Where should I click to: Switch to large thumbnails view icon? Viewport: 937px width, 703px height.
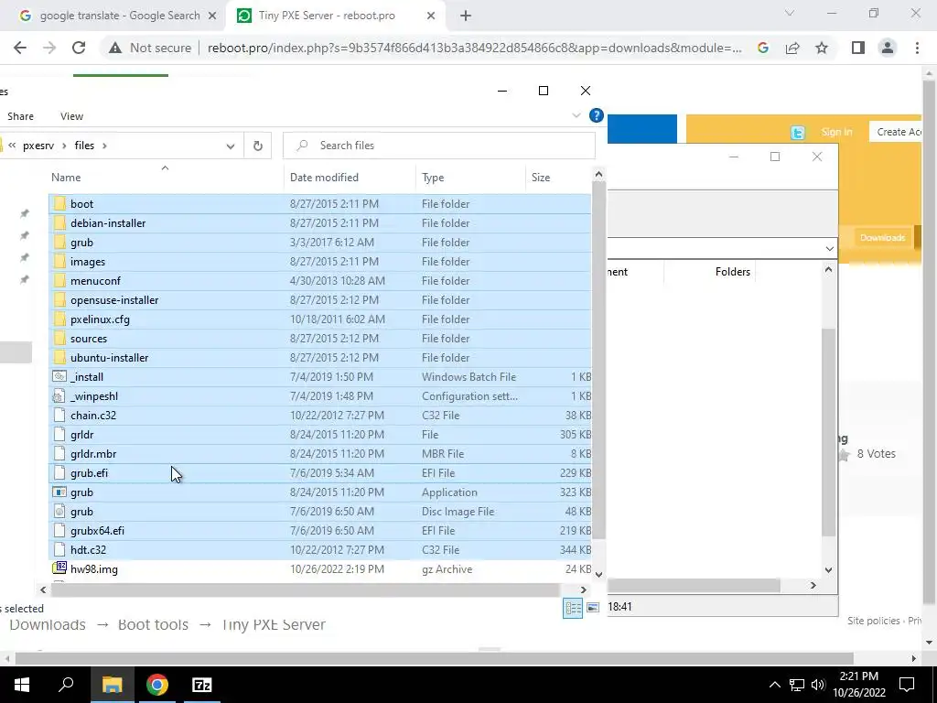click(593, 608)
